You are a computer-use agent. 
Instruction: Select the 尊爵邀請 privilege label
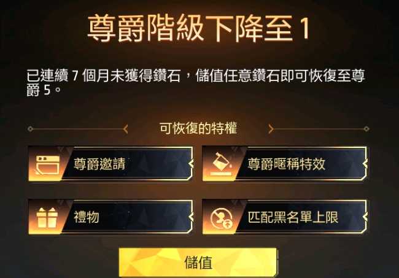click(x=99, y=164)
